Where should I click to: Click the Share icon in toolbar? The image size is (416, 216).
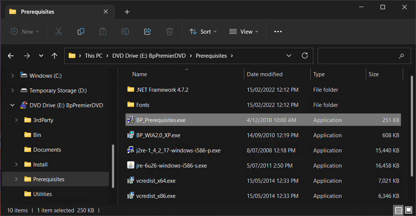coord(147,31)
